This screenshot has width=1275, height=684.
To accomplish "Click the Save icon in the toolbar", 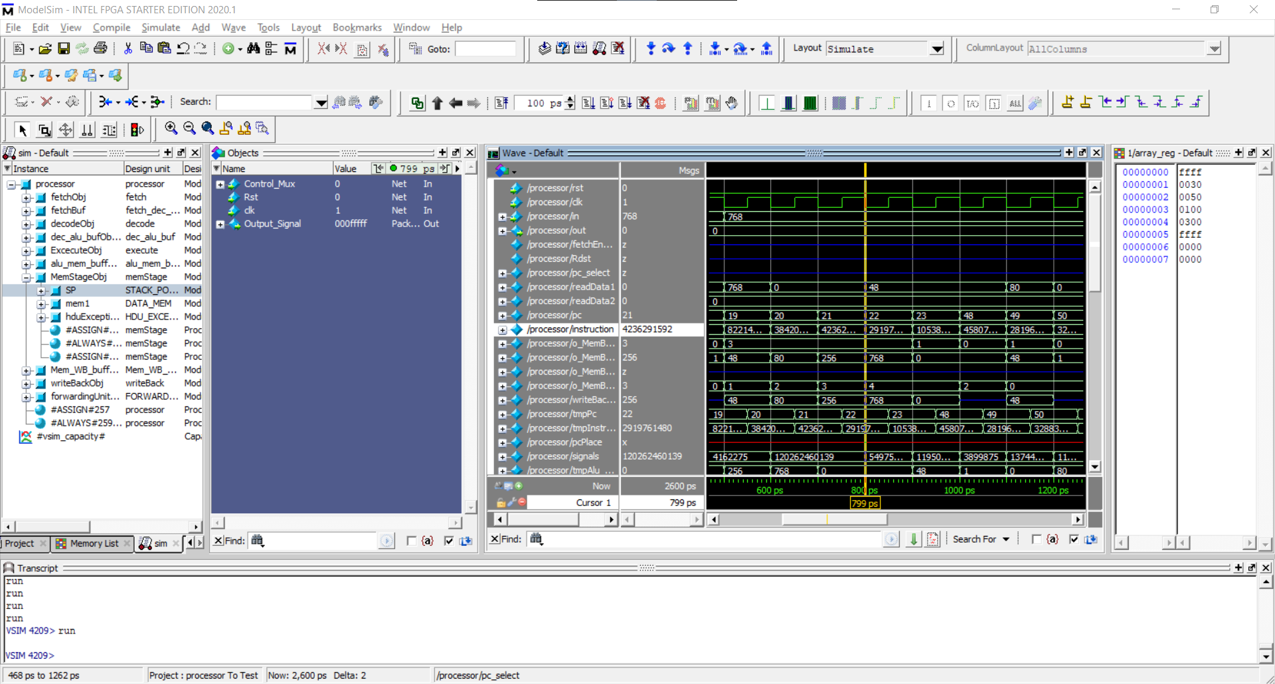I will pyautogui.click(x=64, y=48).
